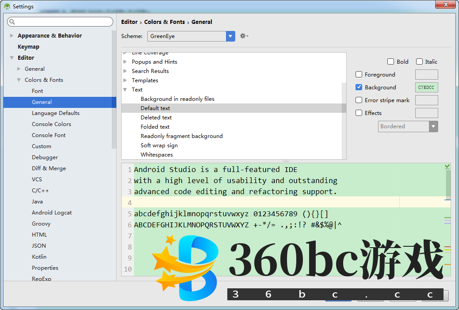The height and width of the screenshot is (310, 459).
Task: Open Console Font settings
Action: (x=49, y=135)
